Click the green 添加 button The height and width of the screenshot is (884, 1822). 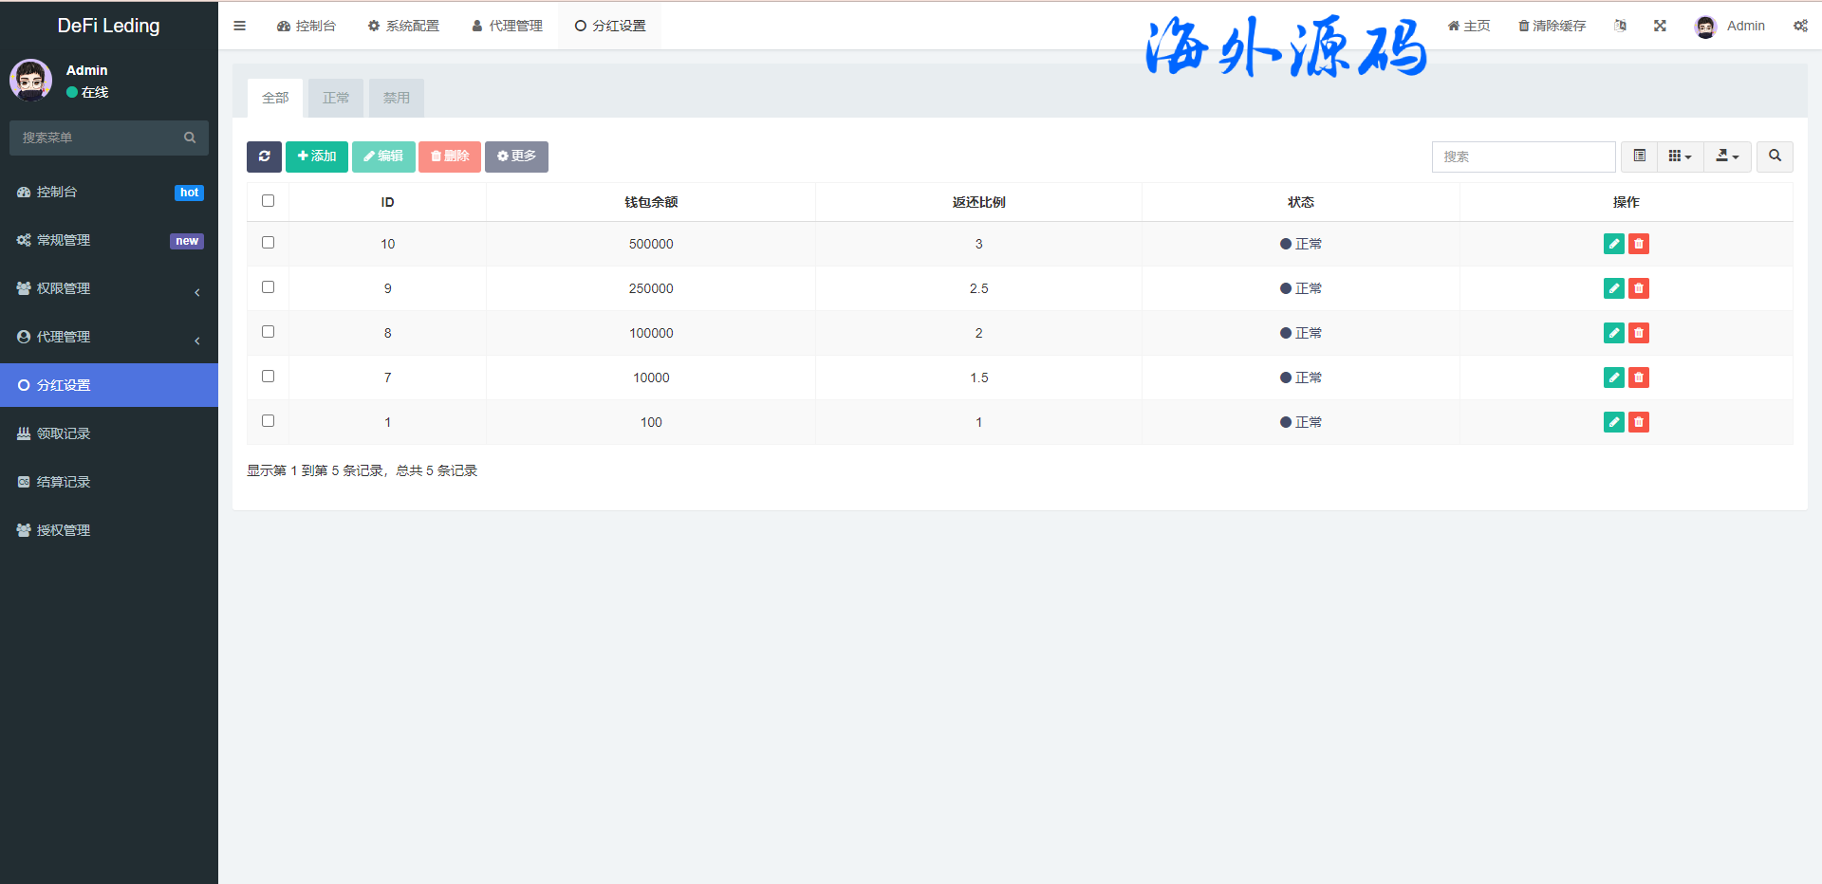pyautogui.click(x=317, y=157)
